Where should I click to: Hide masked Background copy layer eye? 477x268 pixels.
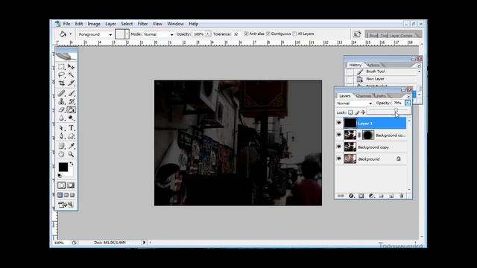339,135
